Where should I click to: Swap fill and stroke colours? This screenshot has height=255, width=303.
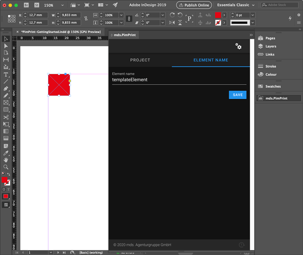click(9, 174)
